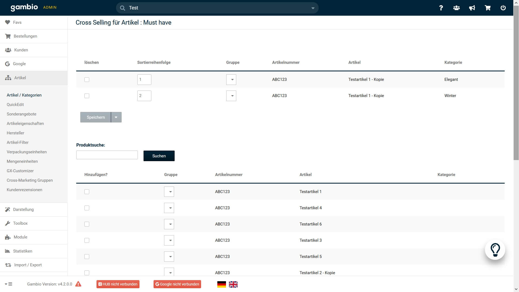519x292 pixels.
Task: Click the people icon beside Kunden
Action: click(x=8, y=50)
